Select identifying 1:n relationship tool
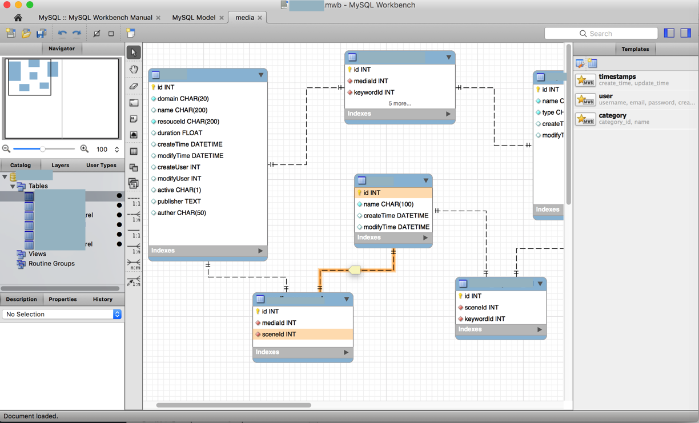The width and height of the screenshot is (699, 423). coord(134,248)
